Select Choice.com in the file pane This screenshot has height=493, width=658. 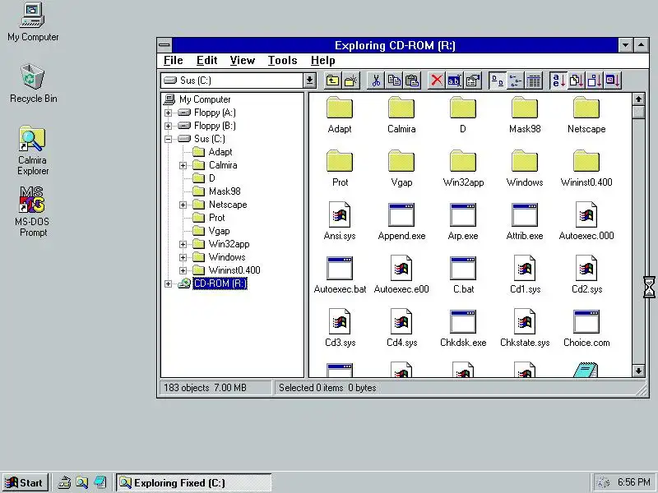[586, 329]
